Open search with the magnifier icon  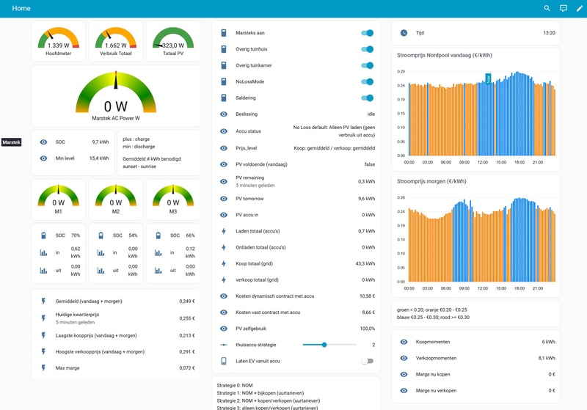click(x=547, y=8)
